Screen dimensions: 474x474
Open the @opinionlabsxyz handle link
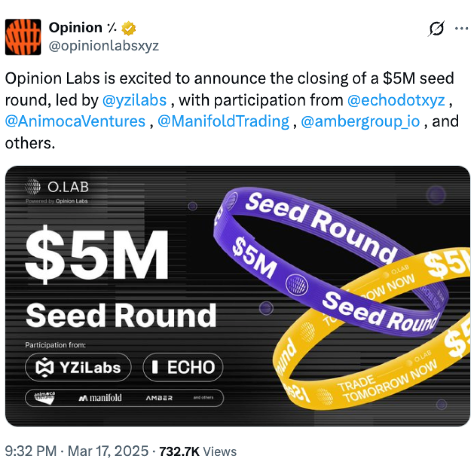(x=103, y=46)
